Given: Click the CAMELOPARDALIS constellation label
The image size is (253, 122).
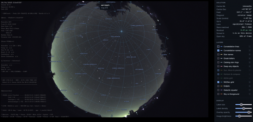Looking at the screenshot, I should pos(137,25).
